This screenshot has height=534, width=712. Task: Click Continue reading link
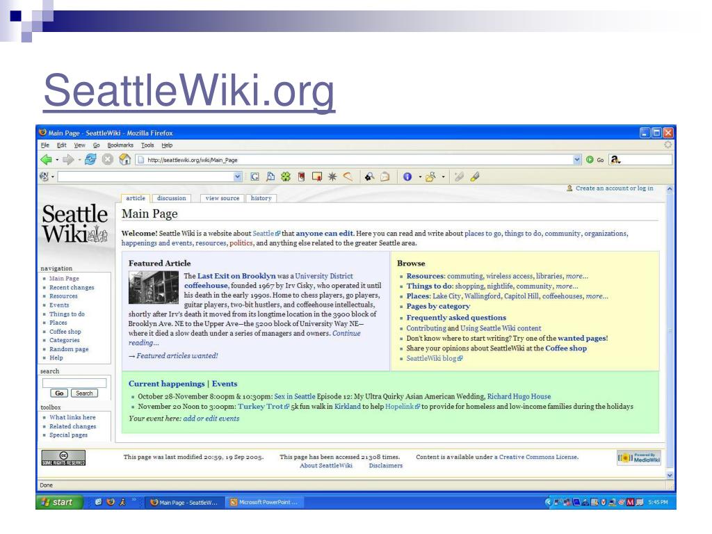click(x=245, y=338)
